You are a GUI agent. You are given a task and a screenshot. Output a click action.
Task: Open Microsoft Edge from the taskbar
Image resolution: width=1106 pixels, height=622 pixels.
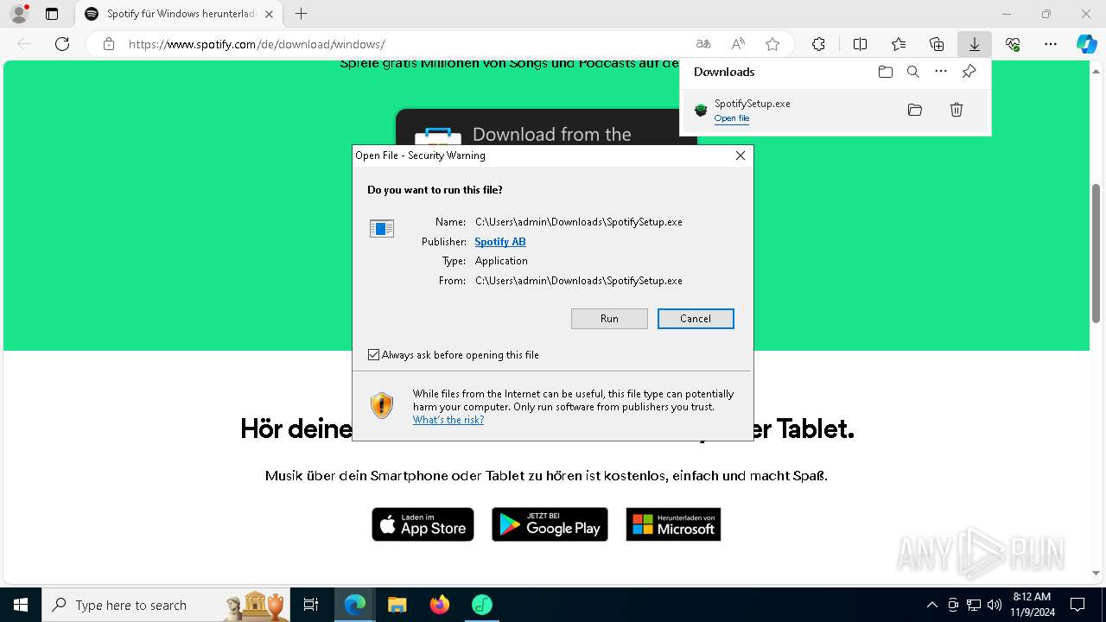coord(355,605)
